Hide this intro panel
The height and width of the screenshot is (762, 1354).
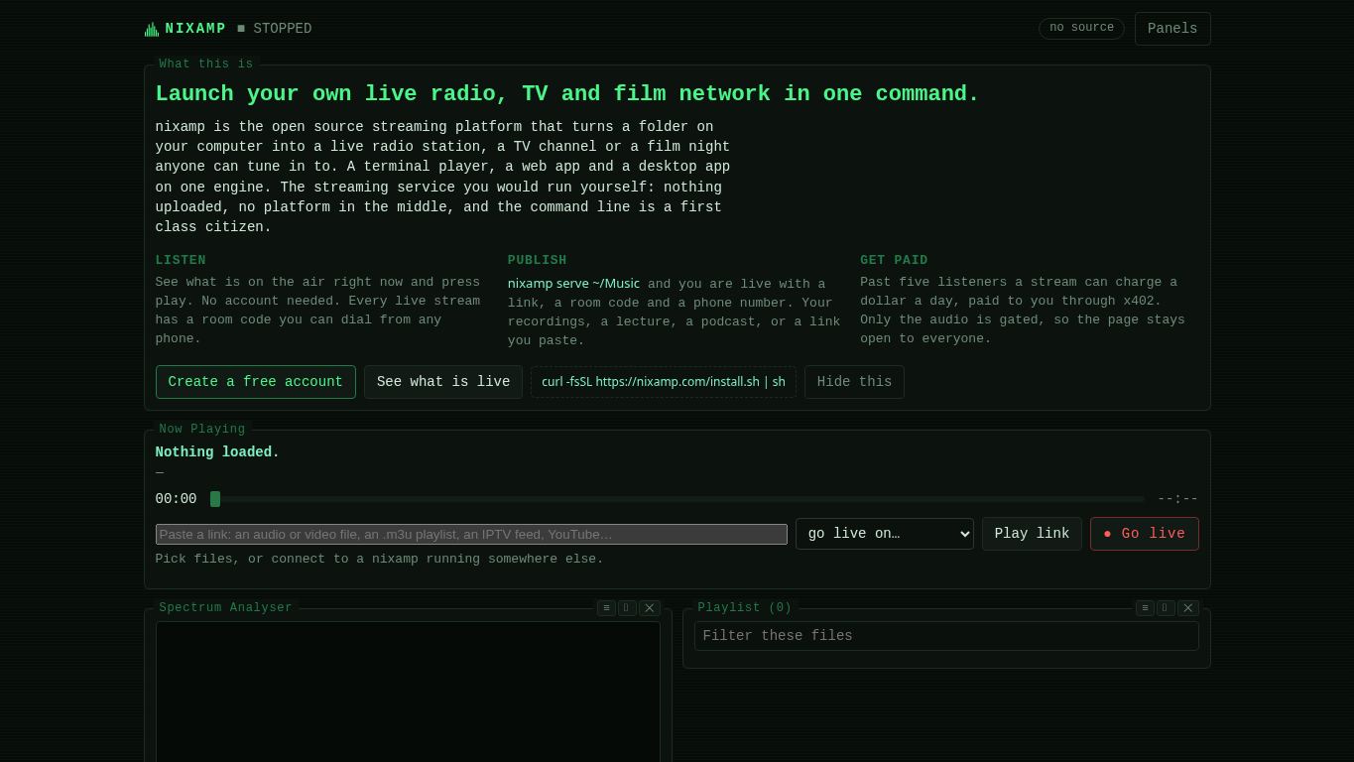(854, 382)
